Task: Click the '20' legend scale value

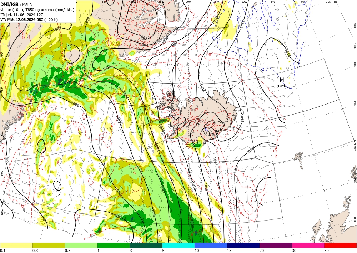Action: click(262, 251)
